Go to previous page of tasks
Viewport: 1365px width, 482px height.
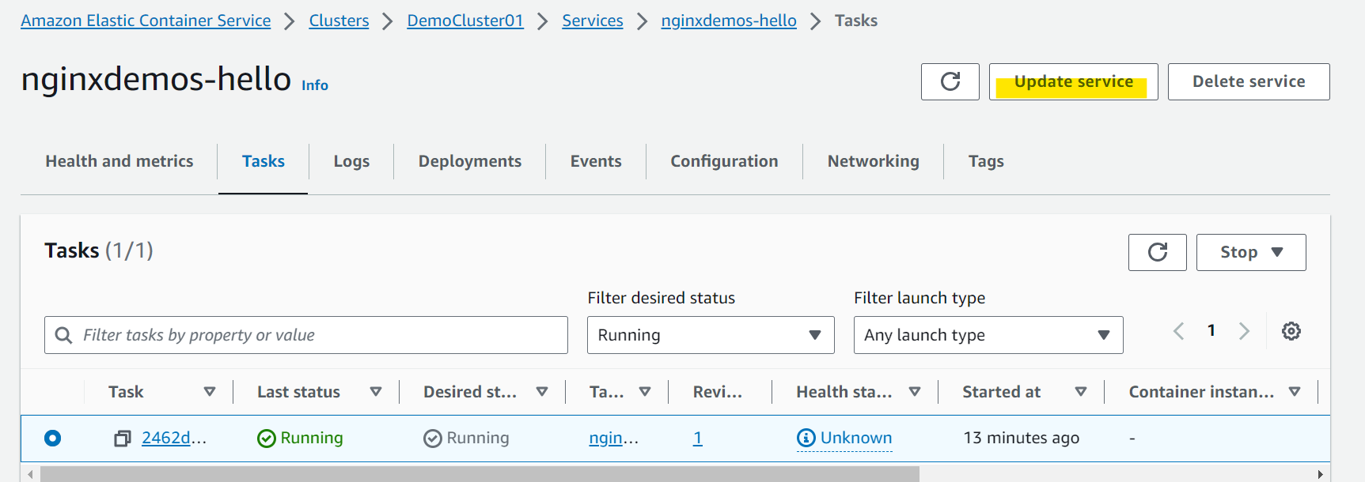tap(1178, 331)
